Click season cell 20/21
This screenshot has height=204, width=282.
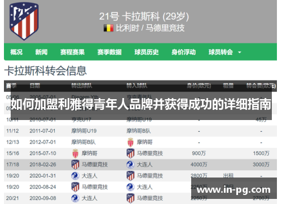click(12, 198)
